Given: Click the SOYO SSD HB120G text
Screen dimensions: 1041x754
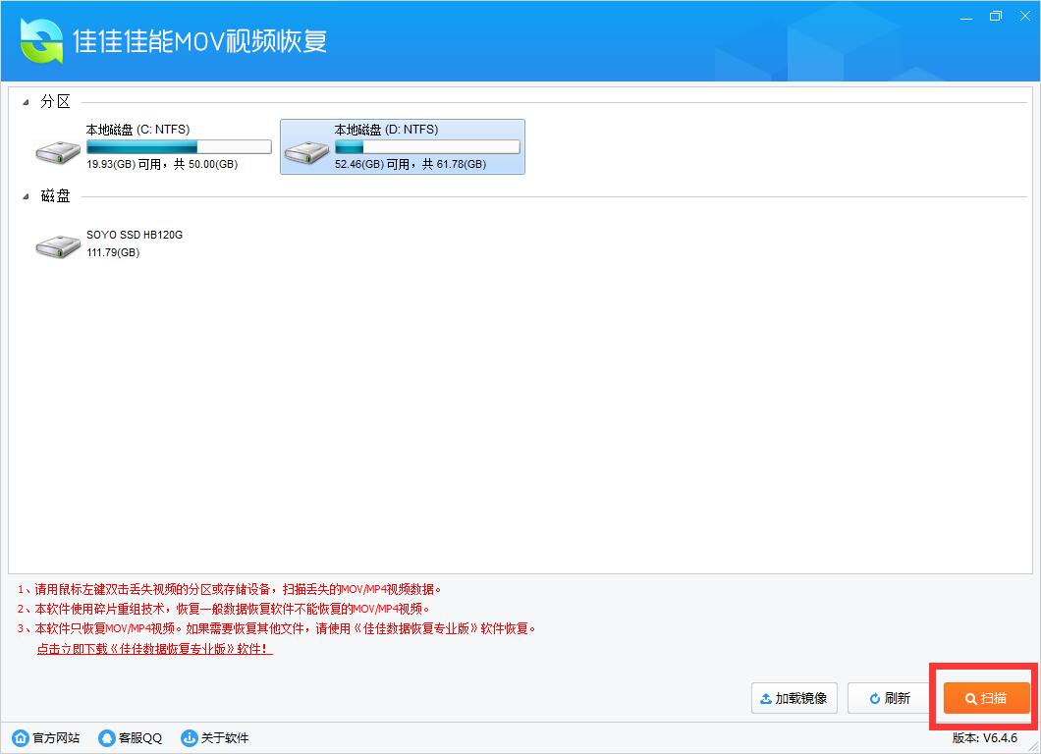Looking at the screenshot, I should (x=135, y=235).
